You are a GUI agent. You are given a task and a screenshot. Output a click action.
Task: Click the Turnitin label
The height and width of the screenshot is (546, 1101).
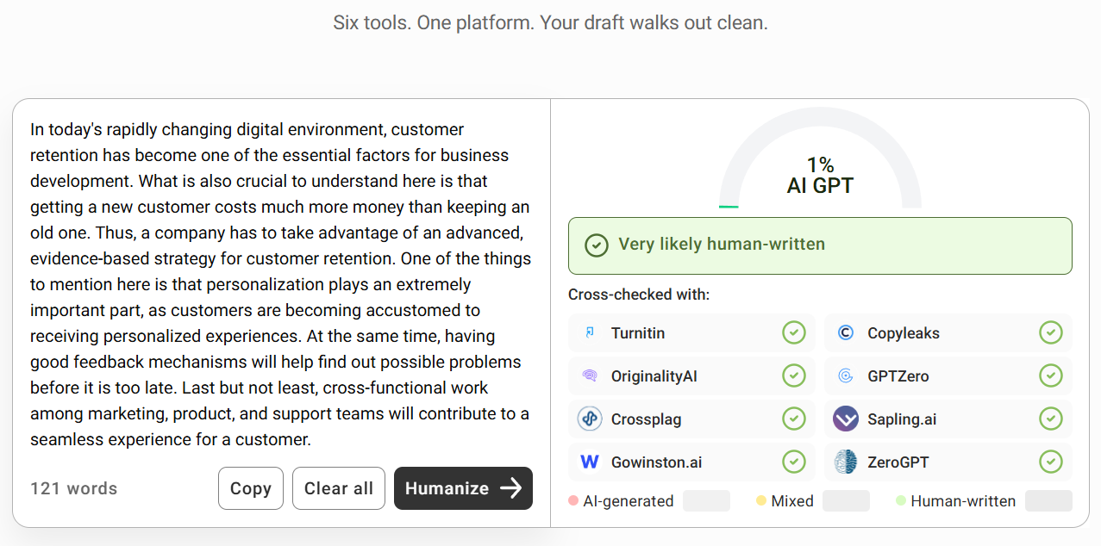(638, 333)
